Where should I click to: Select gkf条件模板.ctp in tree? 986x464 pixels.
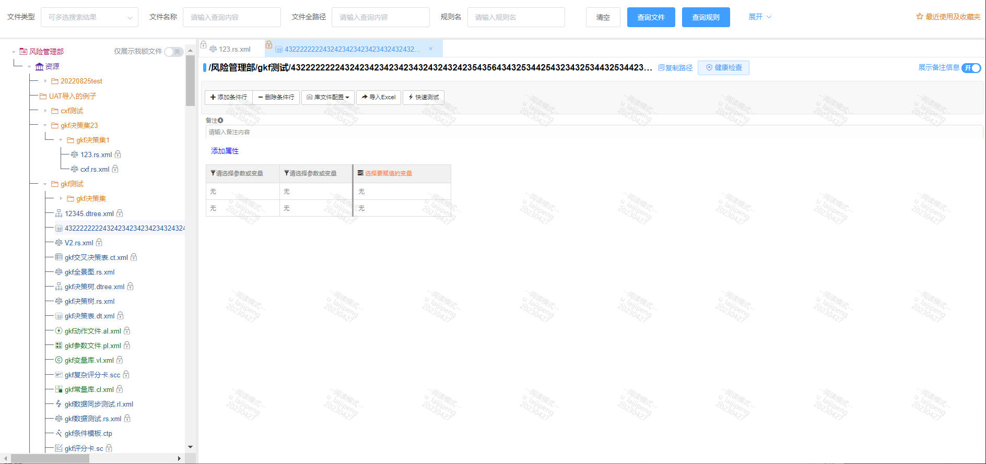[88, 433]
